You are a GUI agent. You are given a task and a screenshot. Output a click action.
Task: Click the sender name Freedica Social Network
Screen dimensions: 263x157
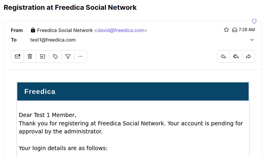(65, 30)
